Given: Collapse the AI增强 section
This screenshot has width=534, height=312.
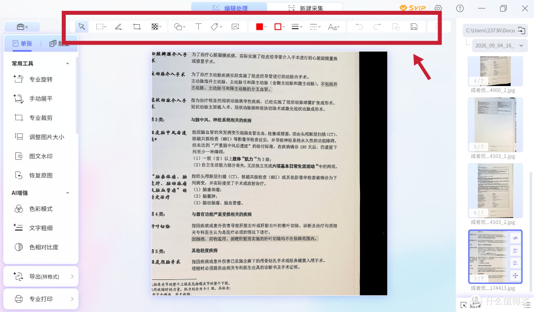Looking at the screenshot, I should click(67, 193).
